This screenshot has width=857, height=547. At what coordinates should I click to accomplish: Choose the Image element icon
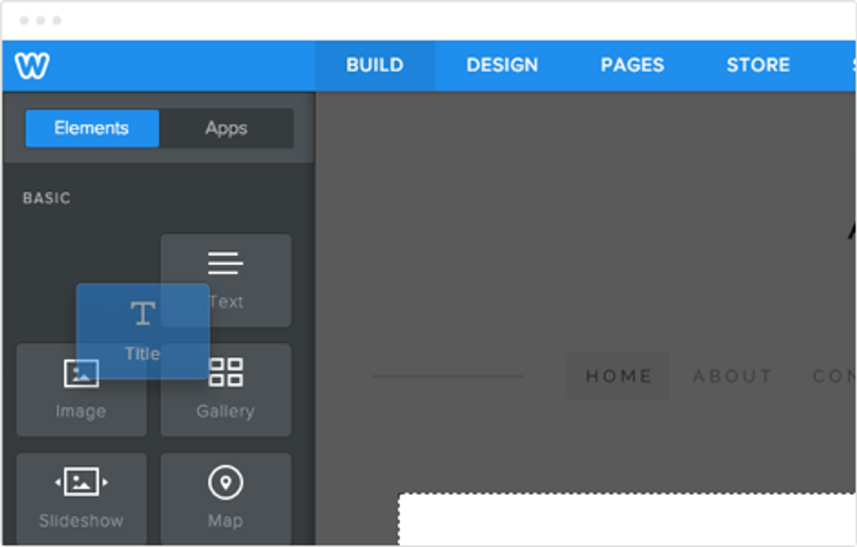click(81, 373)
